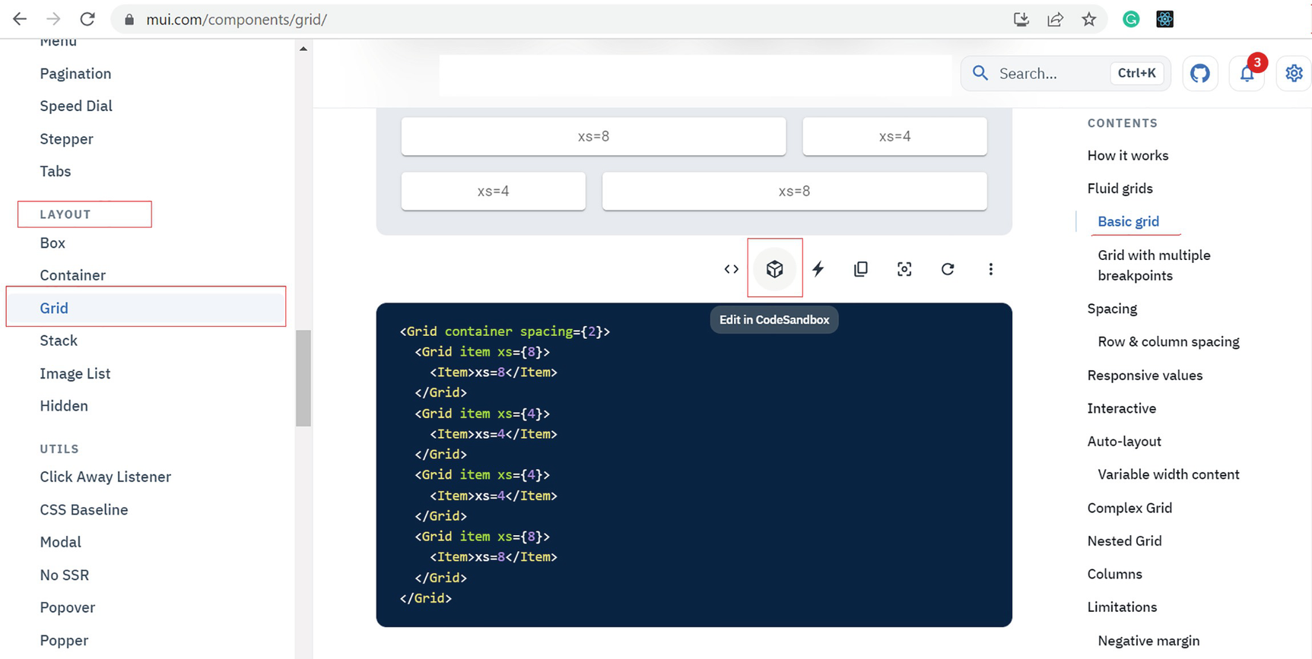The height and width of the screenshot is (659, 1312).
Task: Reset the demo with the refresh icon
Action: point(948,269)
